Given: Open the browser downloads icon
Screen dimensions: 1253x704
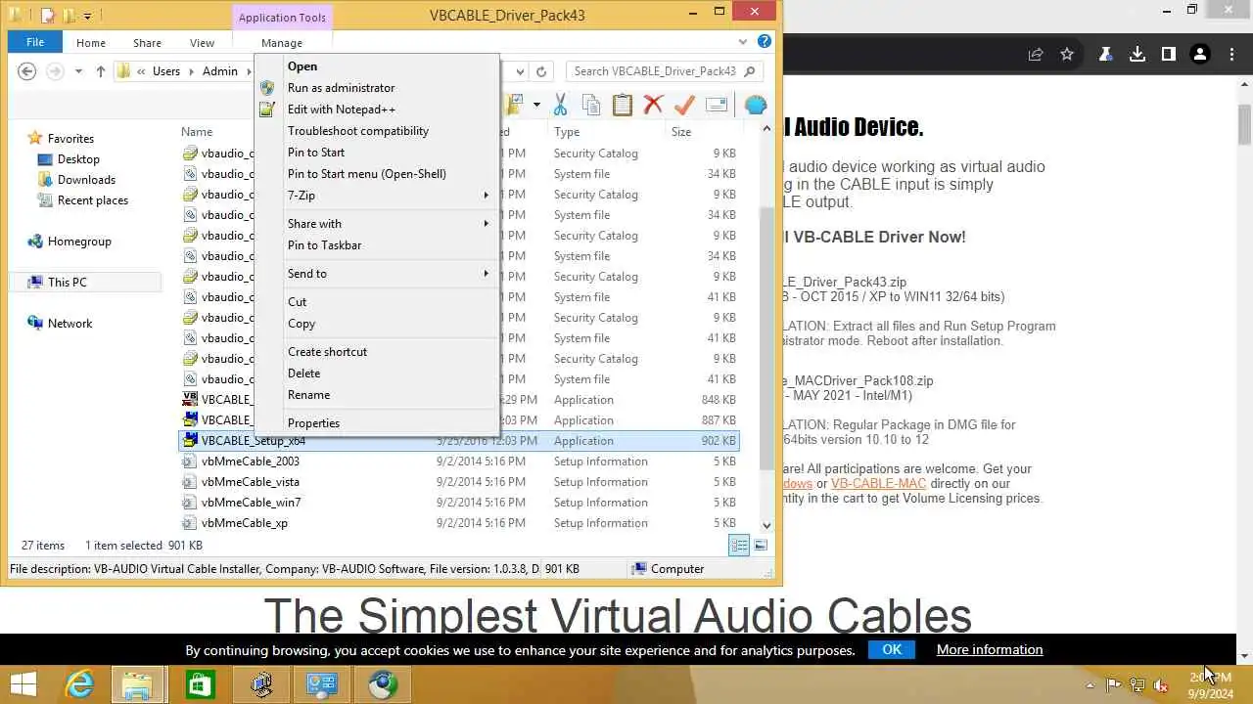Looking at the screenshot, I should coord(1137,55).
